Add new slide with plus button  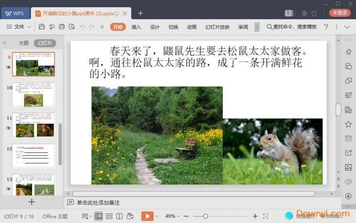[32, 202]
